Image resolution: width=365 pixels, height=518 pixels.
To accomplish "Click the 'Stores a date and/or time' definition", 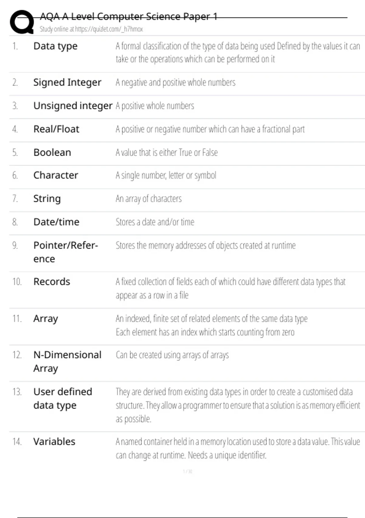I will (155, 222).
